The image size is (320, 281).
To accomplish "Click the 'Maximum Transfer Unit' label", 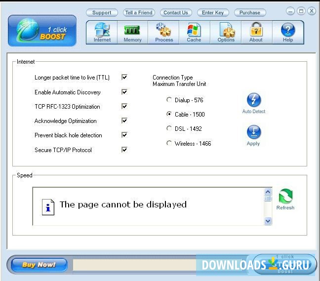I will 179,84.
